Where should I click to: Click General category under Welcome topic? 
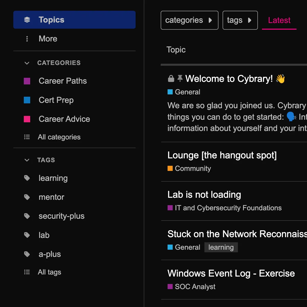pos(184,92)
